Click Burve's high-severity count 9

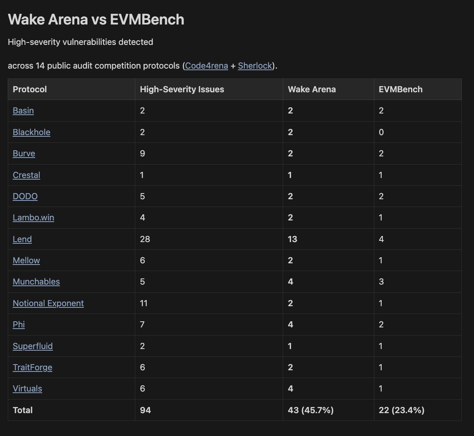click(x=142, y=153)
